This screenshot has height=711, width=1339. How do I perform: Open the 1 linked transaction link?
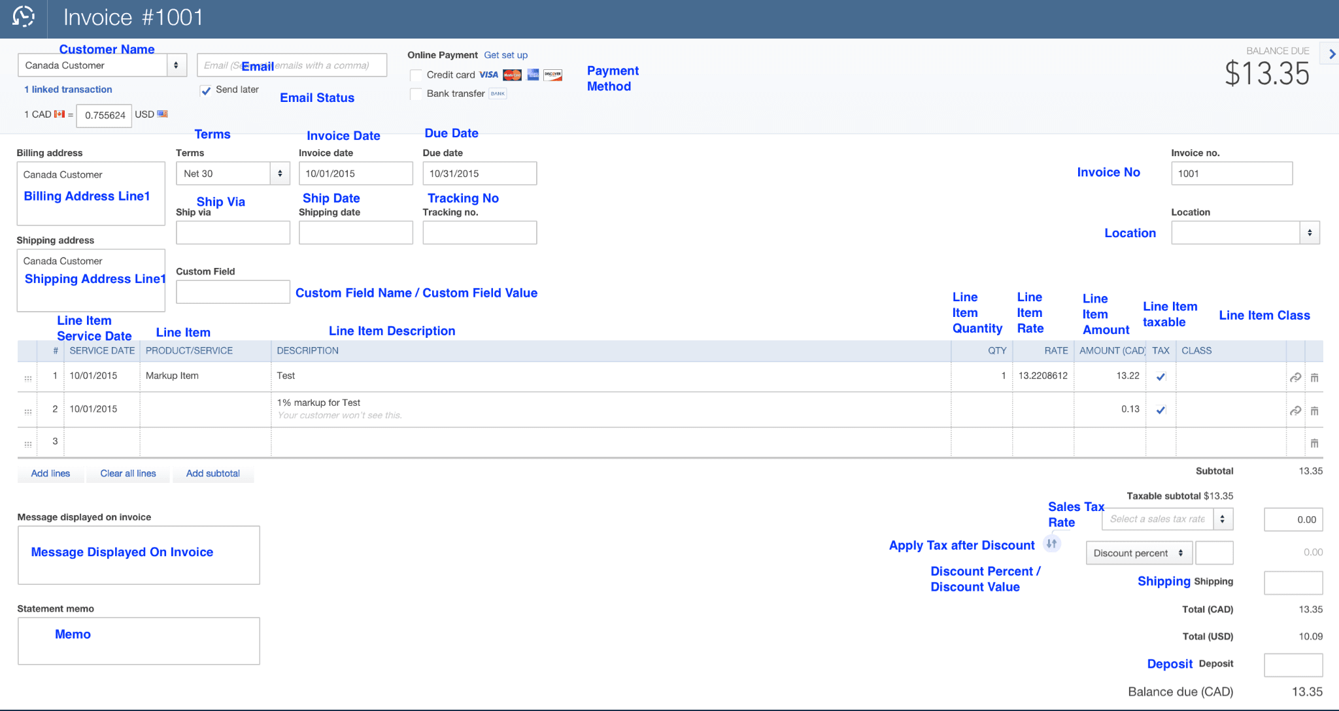click(68, 90)
